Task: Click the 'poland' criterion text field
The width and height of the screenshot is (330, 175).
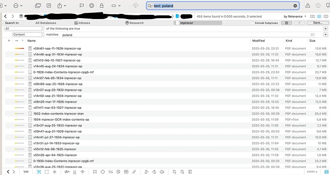Action: pos(188,35)
